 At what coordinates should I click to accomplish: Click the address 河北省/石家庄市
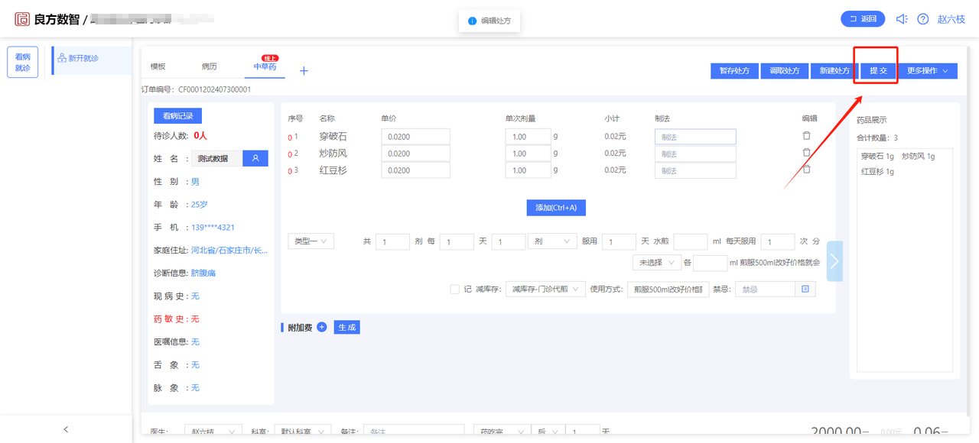(x=229, y=250)
